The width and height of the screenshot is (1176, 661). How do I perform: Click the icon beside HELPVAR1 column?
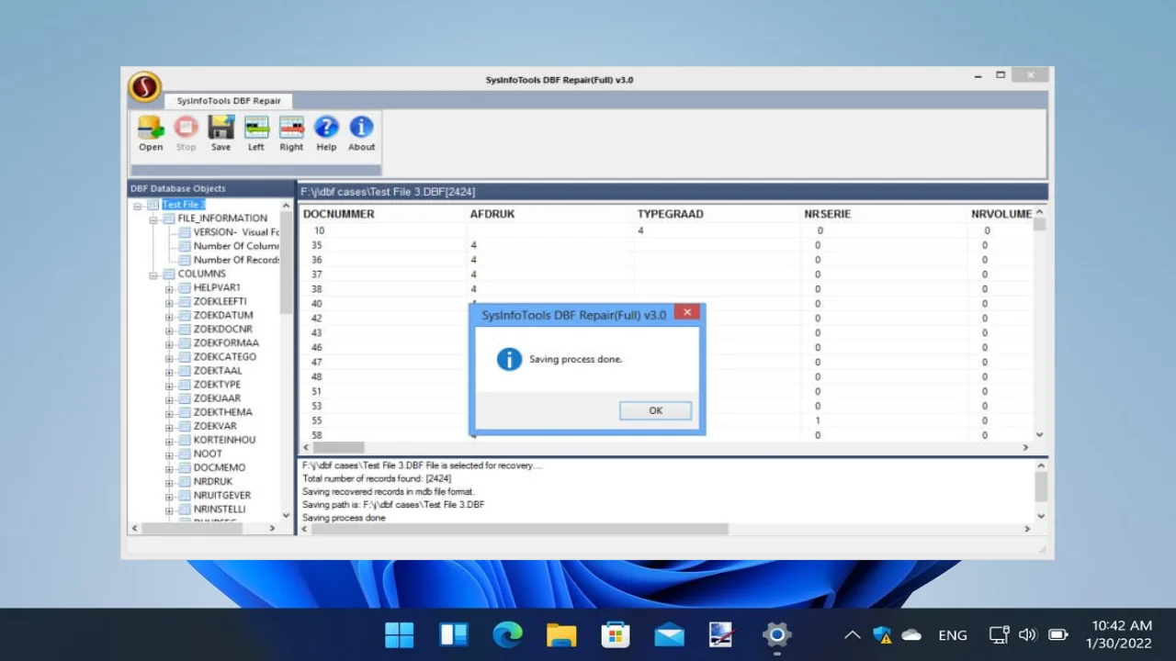pos(185,287)
